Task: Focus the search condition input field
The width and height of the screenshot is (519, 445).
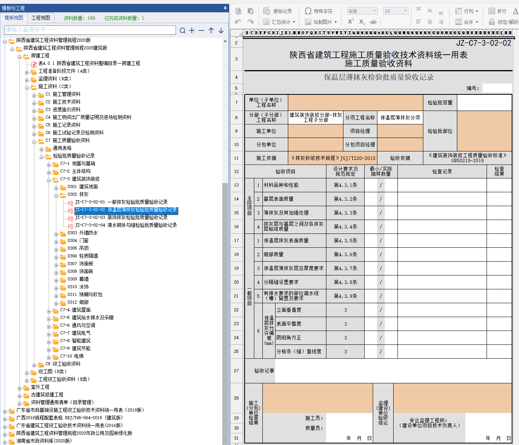Action: point(90,30)
